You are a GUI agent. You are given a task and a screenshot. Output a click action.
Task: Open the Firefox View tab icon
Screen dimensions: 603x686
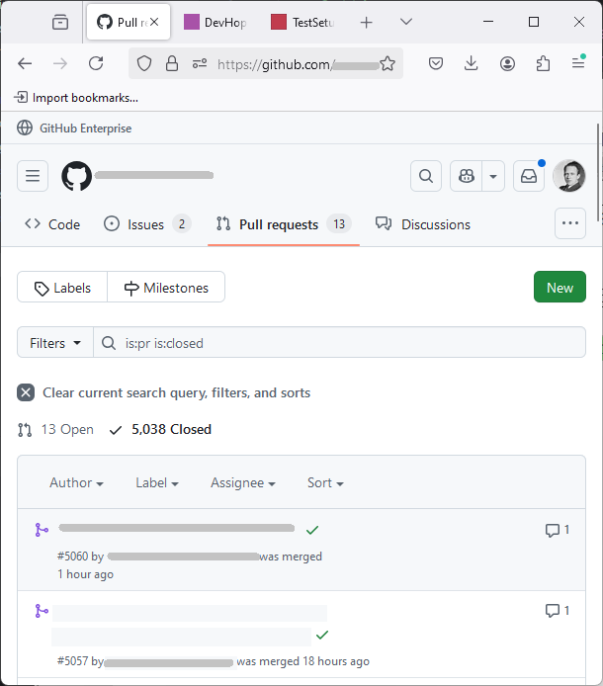(x=60, y=22)
